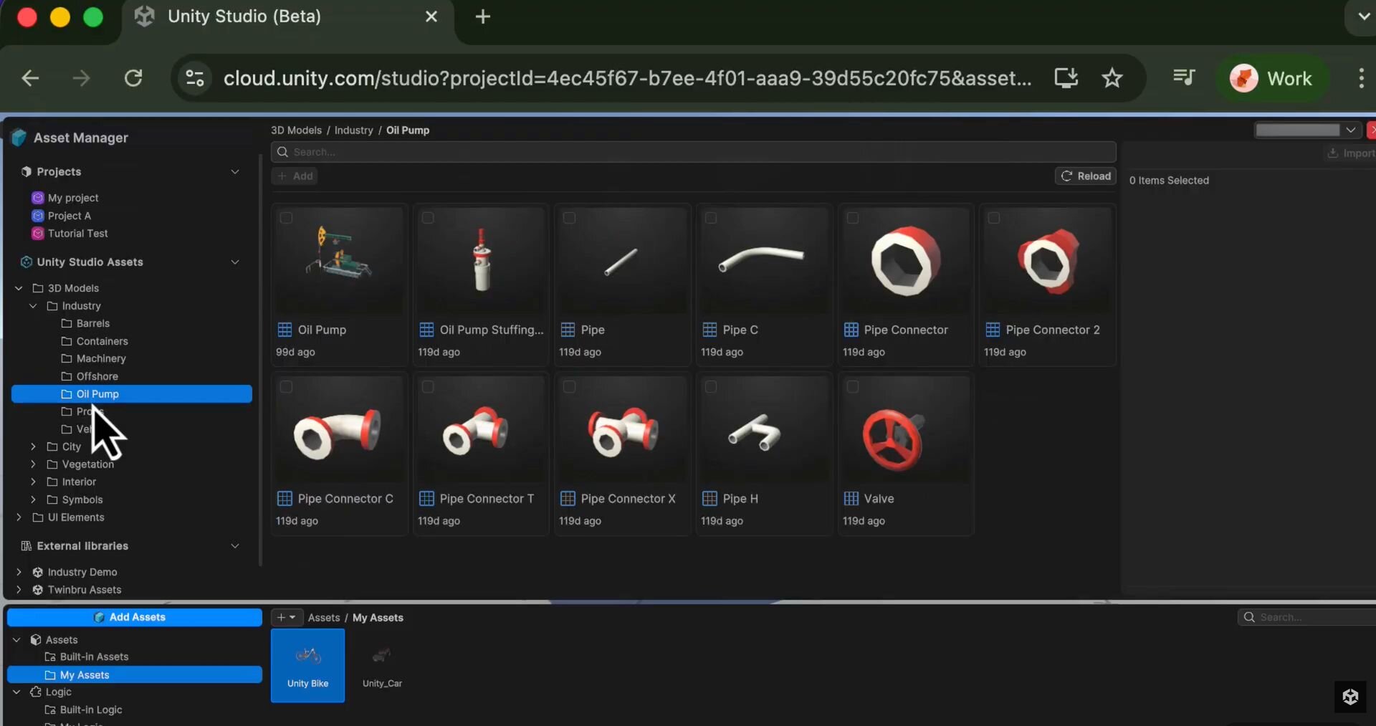Open the Twinbru Assets library
Image resolution: width=1376 pixels, height=726 pixels.
[x=84, y=590]
